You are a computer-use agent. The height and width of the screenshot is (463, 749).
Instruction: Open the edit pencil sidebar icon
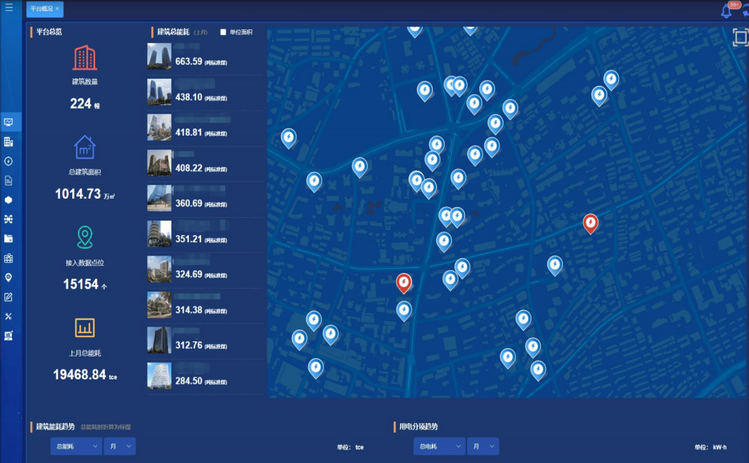9,297
